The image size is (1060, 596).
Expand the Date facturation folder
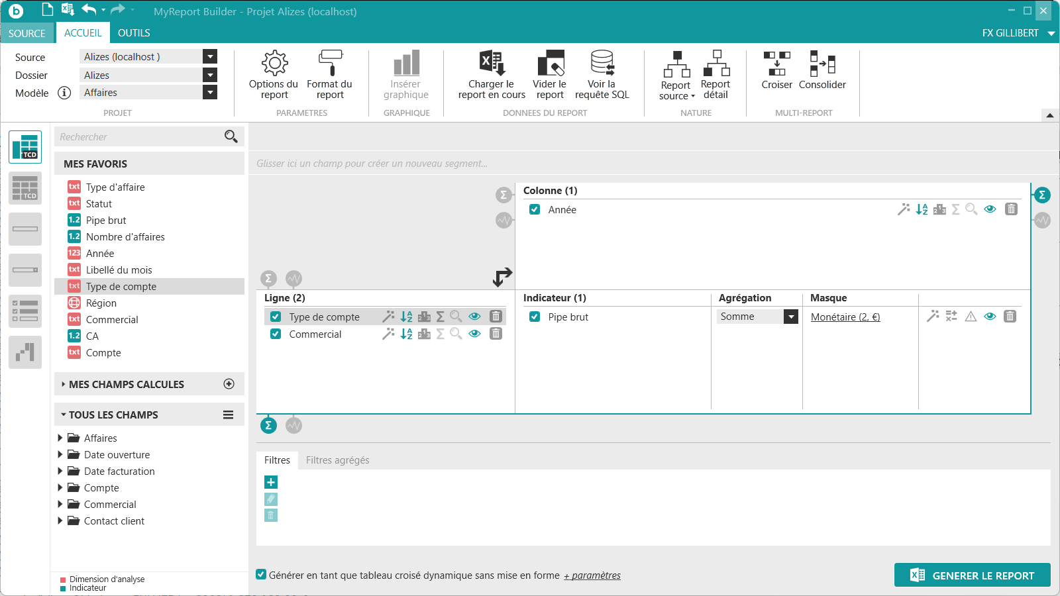pyautogui.click(x=60, y=472)
